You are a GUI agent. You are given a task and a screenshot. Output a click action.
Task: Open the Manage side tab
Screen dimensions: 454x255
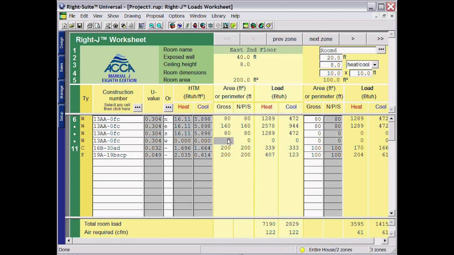[61, 92]
